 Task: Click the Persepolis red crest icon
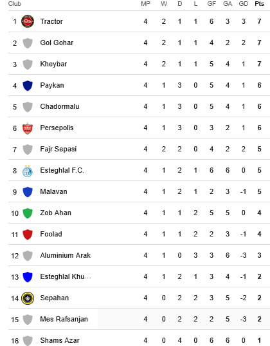[28, 128]
